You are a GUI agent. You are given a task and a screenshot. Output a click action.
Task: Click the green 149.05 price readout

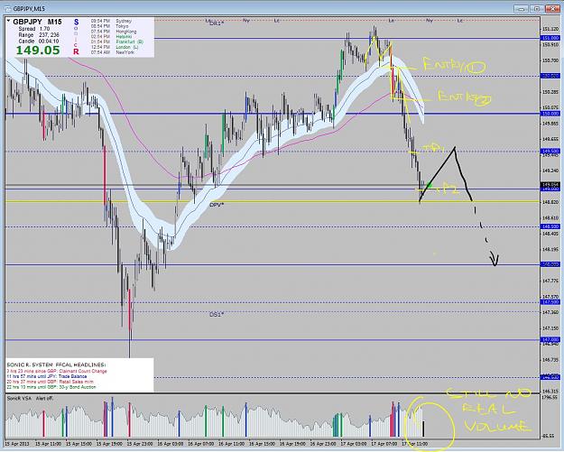click(38, 51)
